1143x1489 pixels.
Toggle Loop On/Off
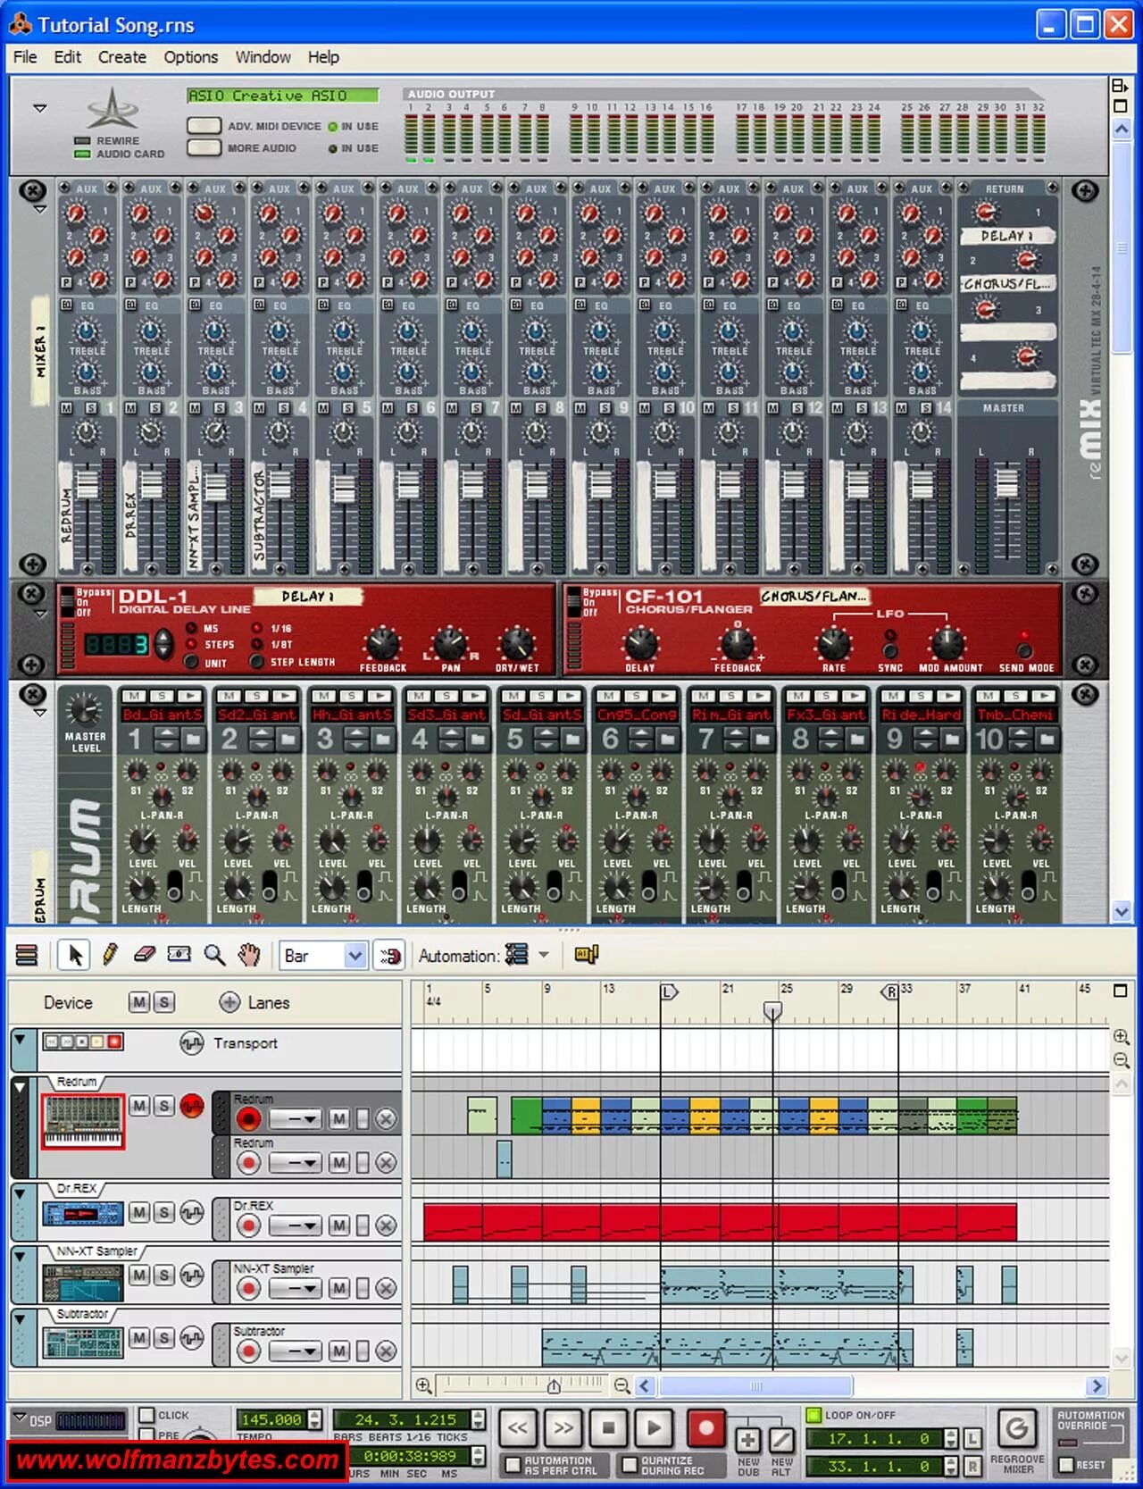tap(813, 1415)
